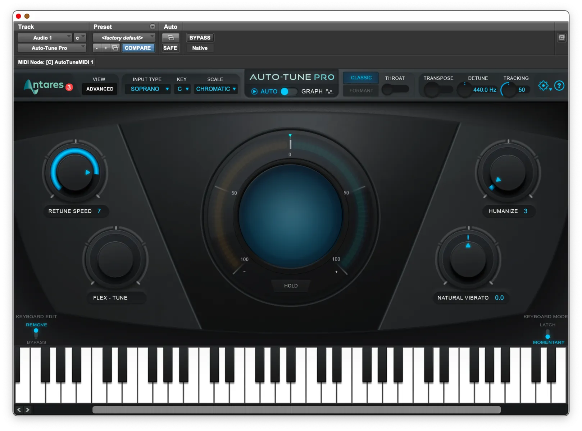Select the Classic tab

(x=360, y=78)
